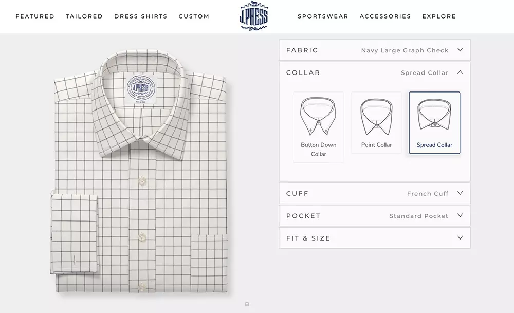Click the shirt preview image
514x313 pixels.
tap(140, 171)
